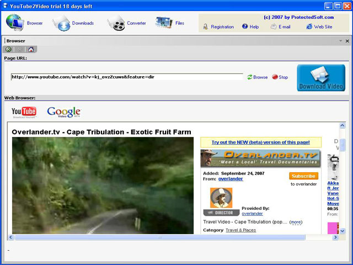Open the Converter film reel icon
353x265 pixels.
[x=116, y=23]
